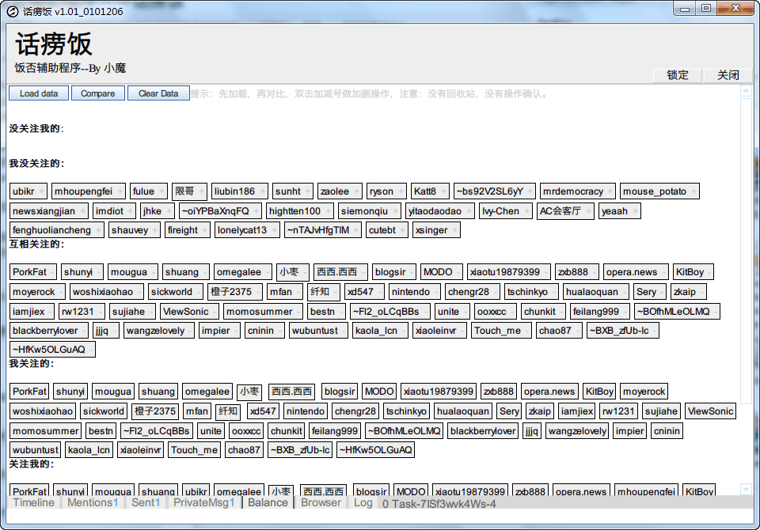Click the minus icon beside opera.news
The width and height of the screenshot is (760, 530).
click(x=663, y=272)
